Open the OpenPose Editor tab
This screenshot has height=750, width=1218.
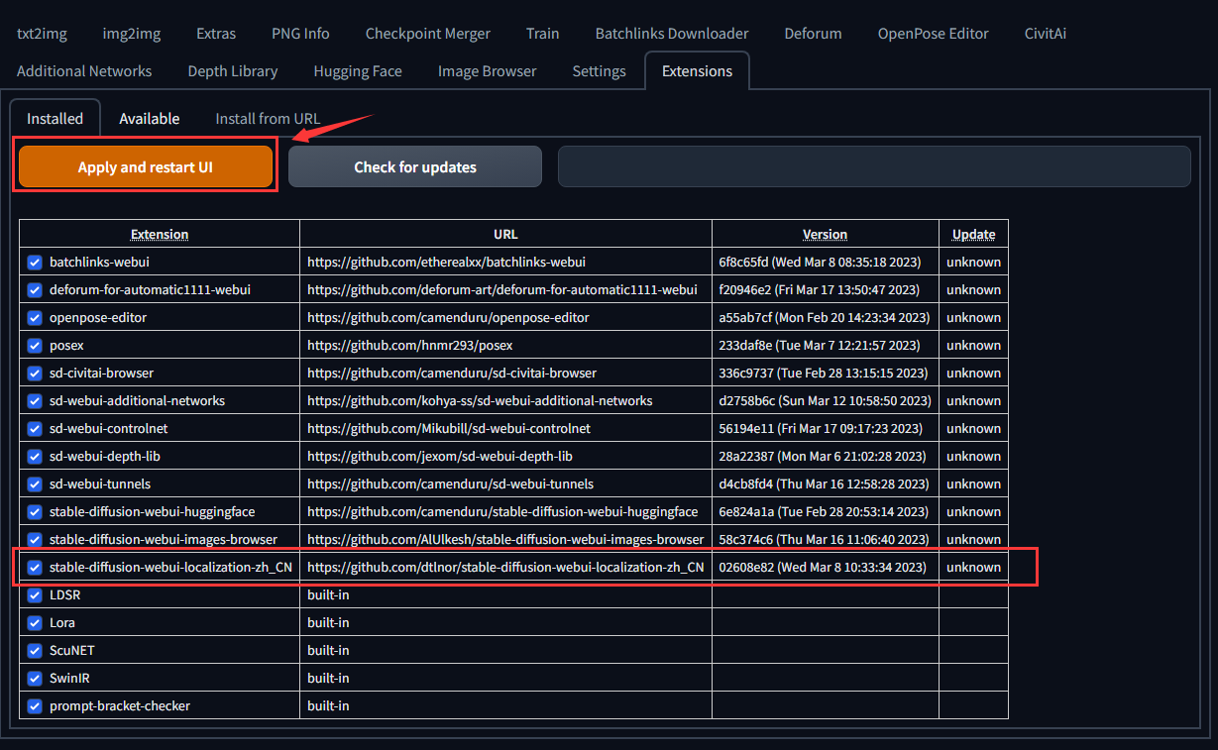[933, 33]
